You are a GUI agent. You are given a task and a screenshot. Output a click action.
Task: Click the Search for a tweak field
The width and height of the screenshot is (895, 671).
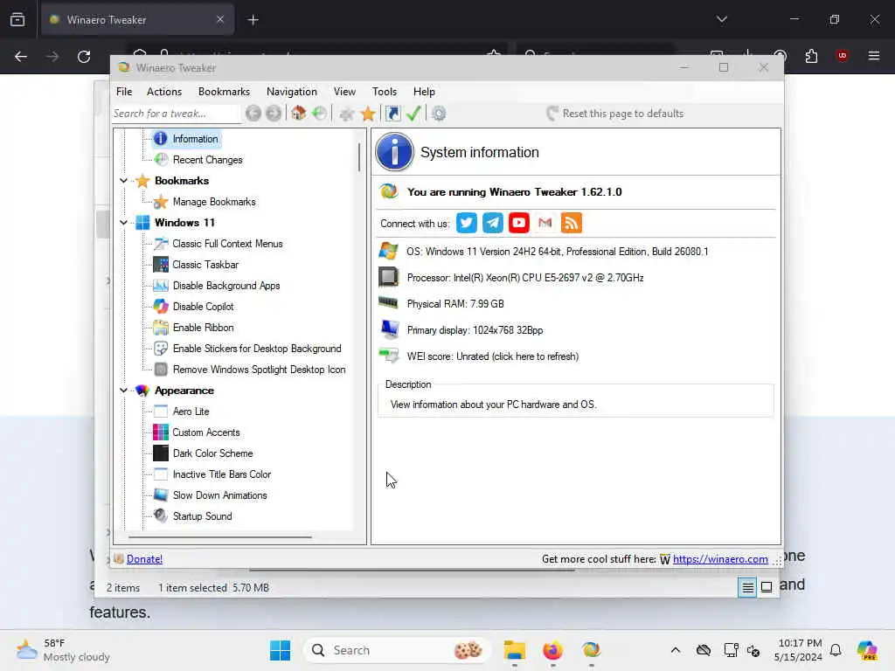pyautogui.click(x=176, y=114)
